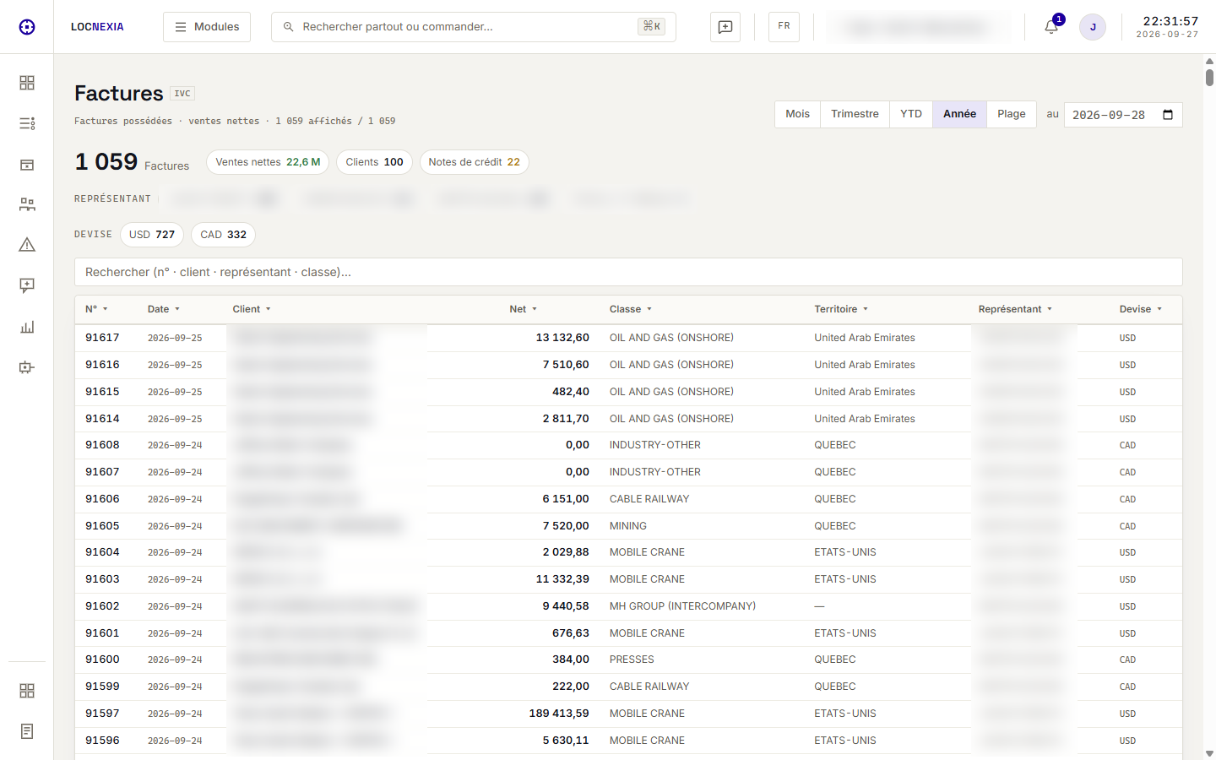Open the list settings sidebar icon
This screenshot has width=1216, height=760.
27,123
